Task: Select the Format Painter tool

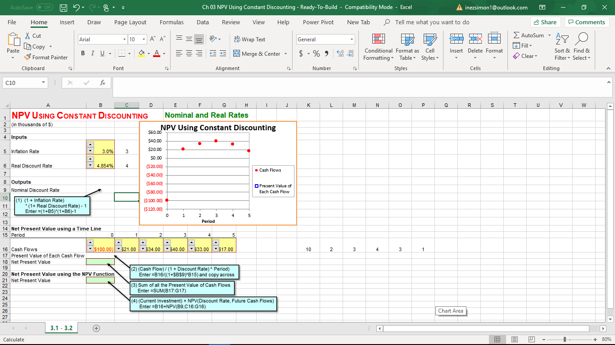Action: coord(46,57)
